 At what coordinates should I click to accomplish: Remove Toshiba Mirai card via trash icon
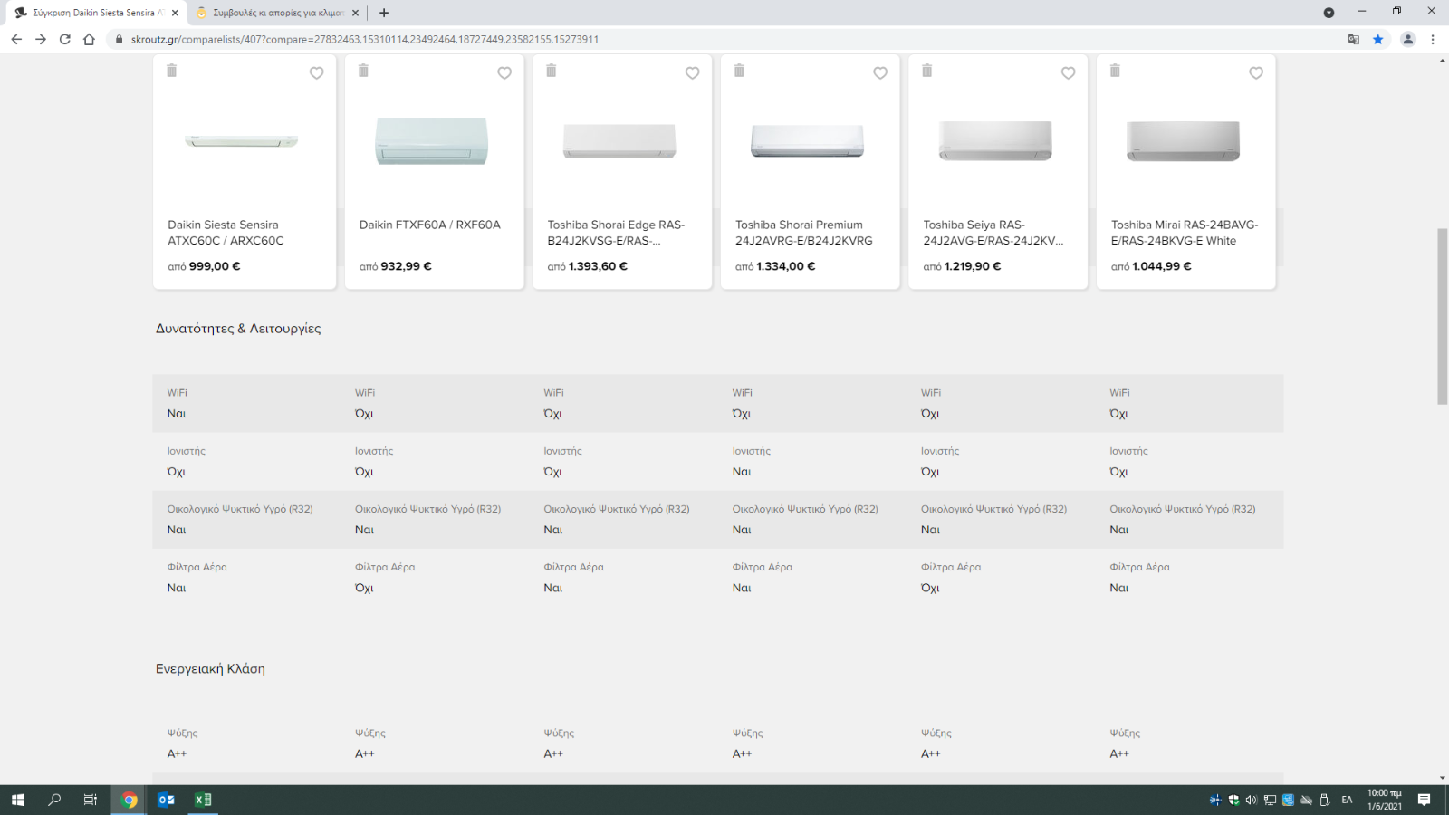click(1115, 71)
